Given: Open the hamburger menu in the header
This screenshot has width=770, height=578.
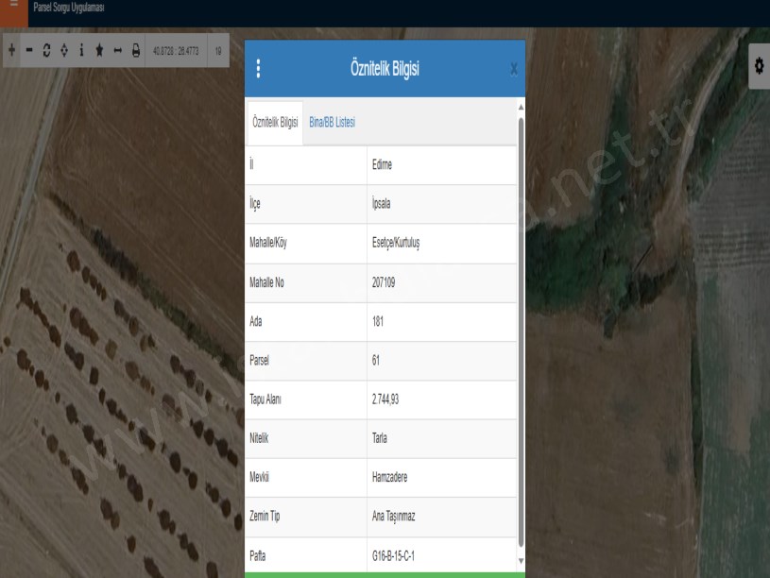Looking at the screenshot, I should (13, 8).
